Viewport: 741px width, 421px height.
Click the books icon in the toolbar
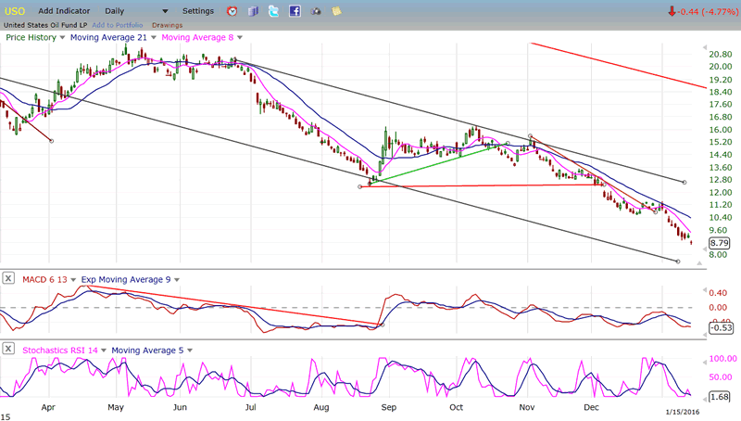tap(253, 11)
